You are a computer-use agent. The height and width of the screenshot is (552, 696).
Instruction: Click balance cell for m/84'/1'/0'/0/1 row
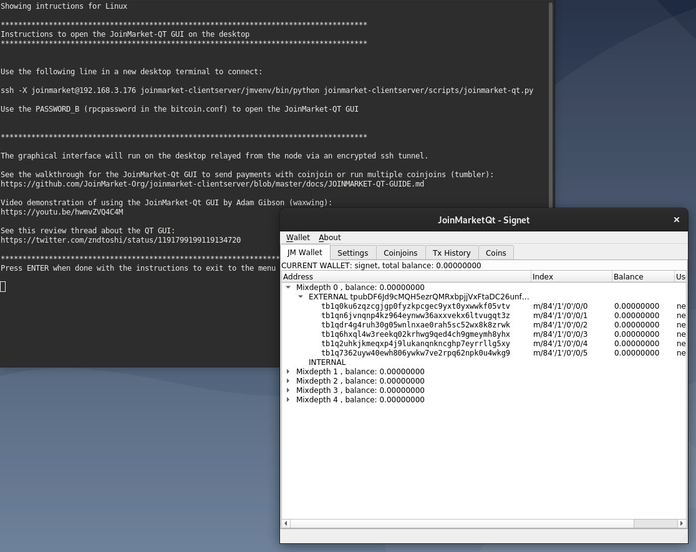(637, 316)
